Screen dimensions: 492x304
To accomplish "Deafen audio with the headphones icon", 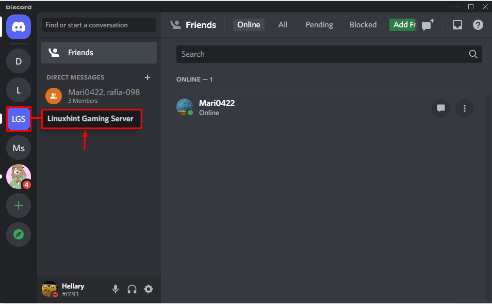I will pyautogui.click(x=132, y=289).
